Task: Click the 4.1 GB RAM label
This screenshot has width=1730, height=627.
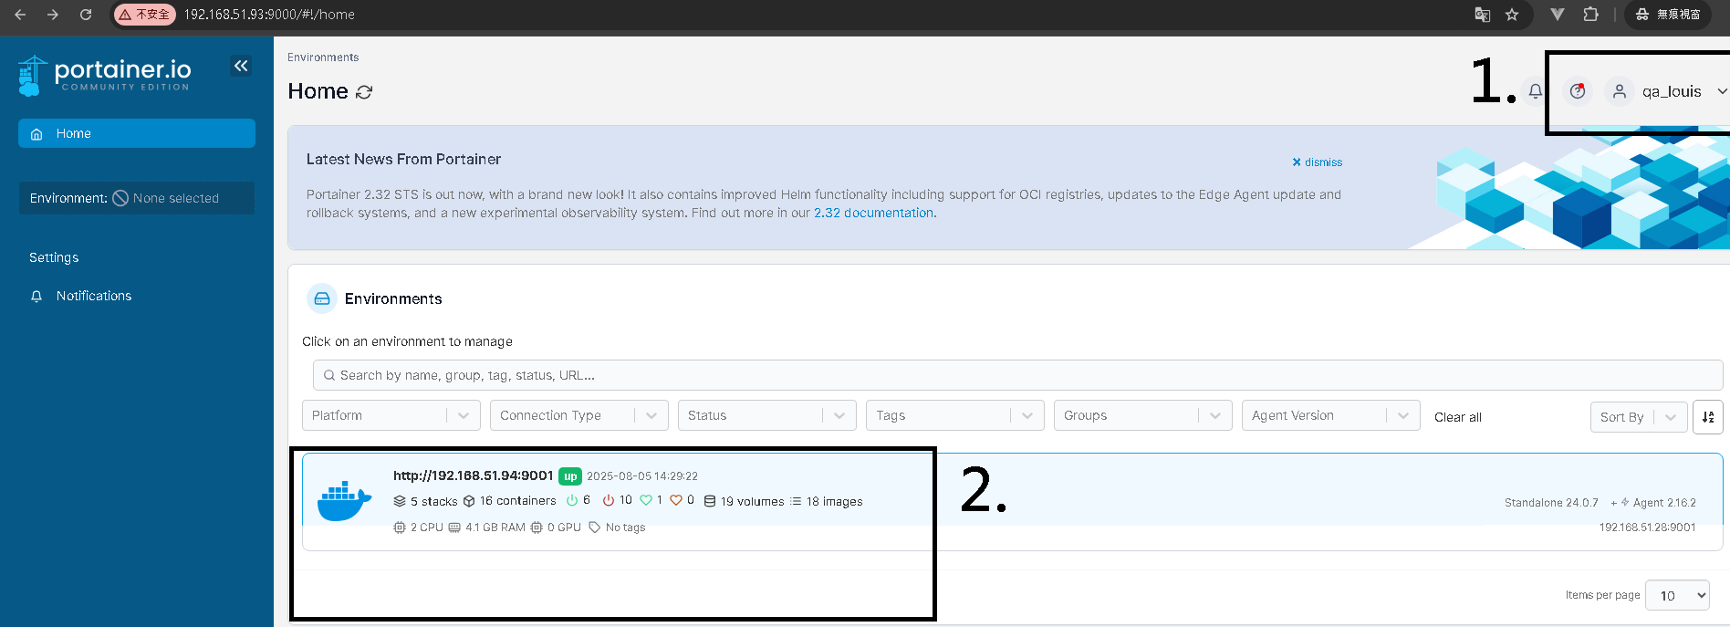Action: coord(486,528)
